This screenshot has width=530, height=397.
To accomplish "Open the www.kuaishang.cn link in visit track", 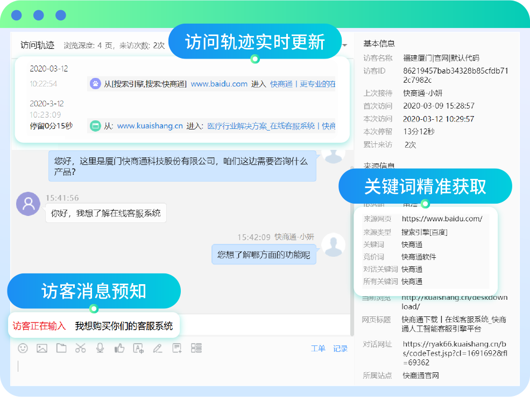I will click(150, 126).
